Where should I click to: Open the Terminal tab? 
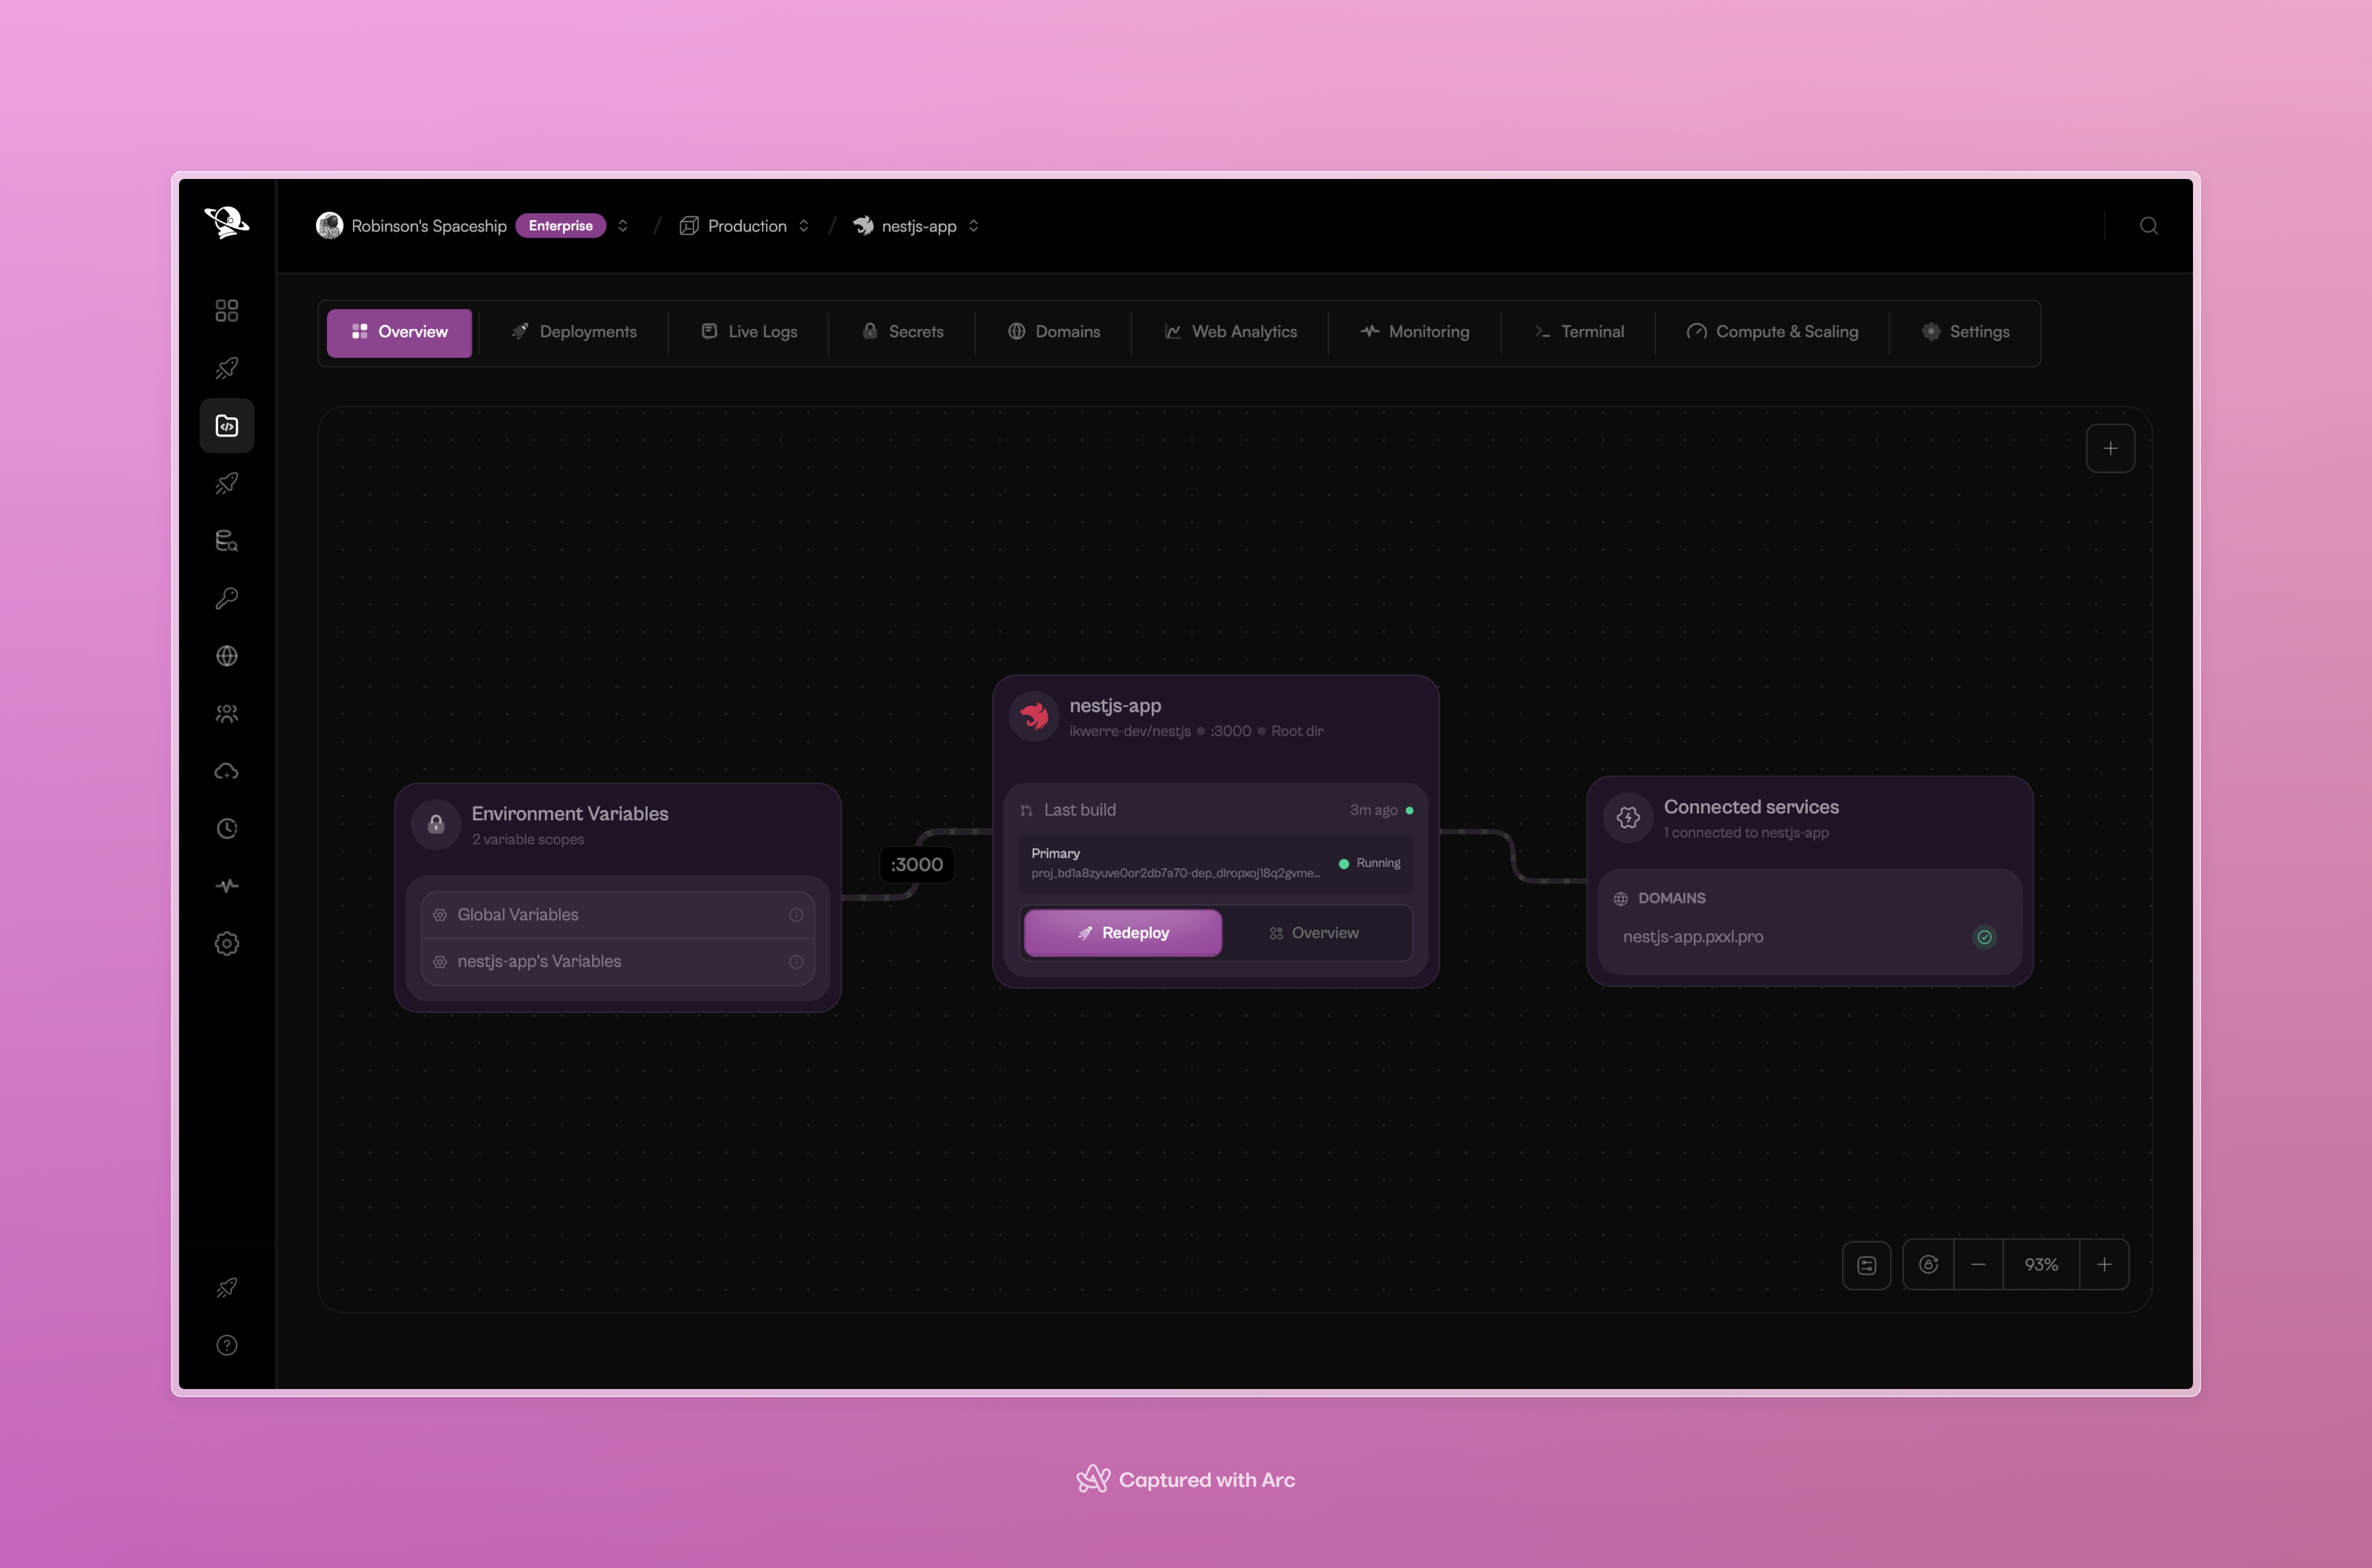point(1578,332)
